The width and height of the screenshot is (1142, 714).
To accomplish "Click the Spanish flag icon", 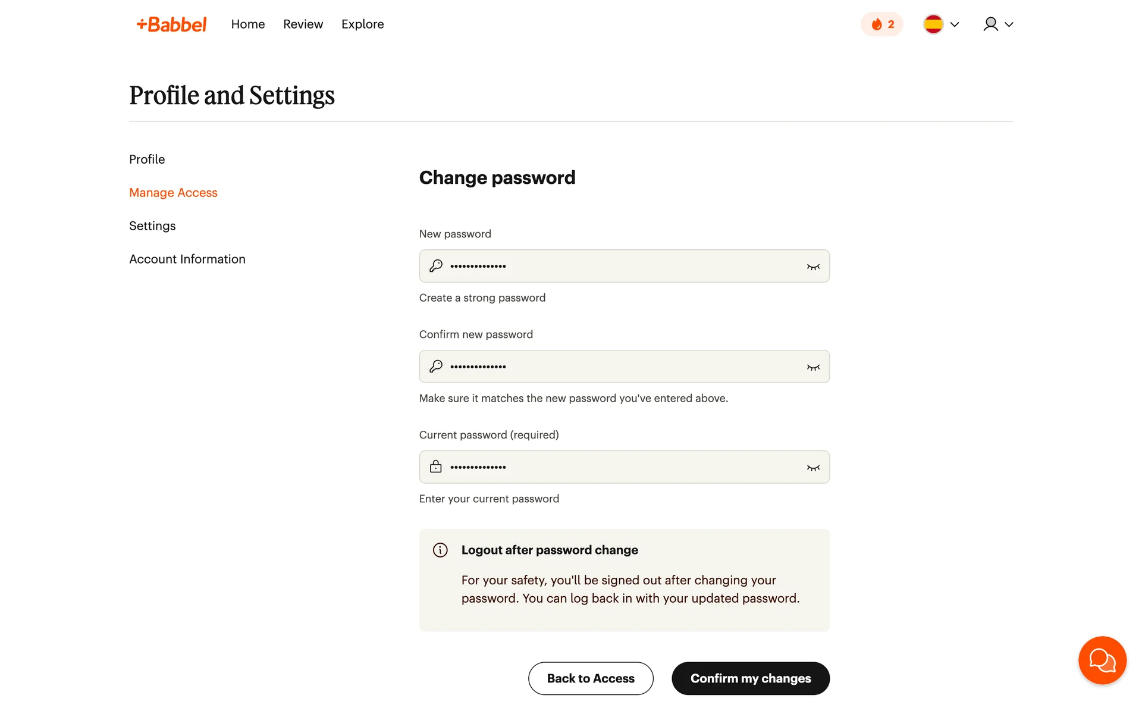I will [x=933, y=24].
